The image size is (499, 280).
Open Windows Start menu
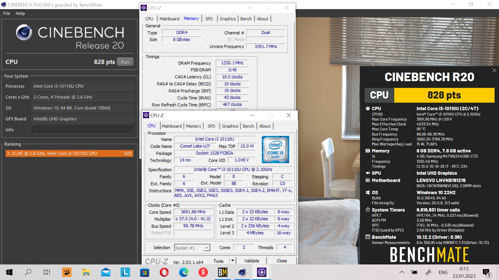[x=9, y=272]
